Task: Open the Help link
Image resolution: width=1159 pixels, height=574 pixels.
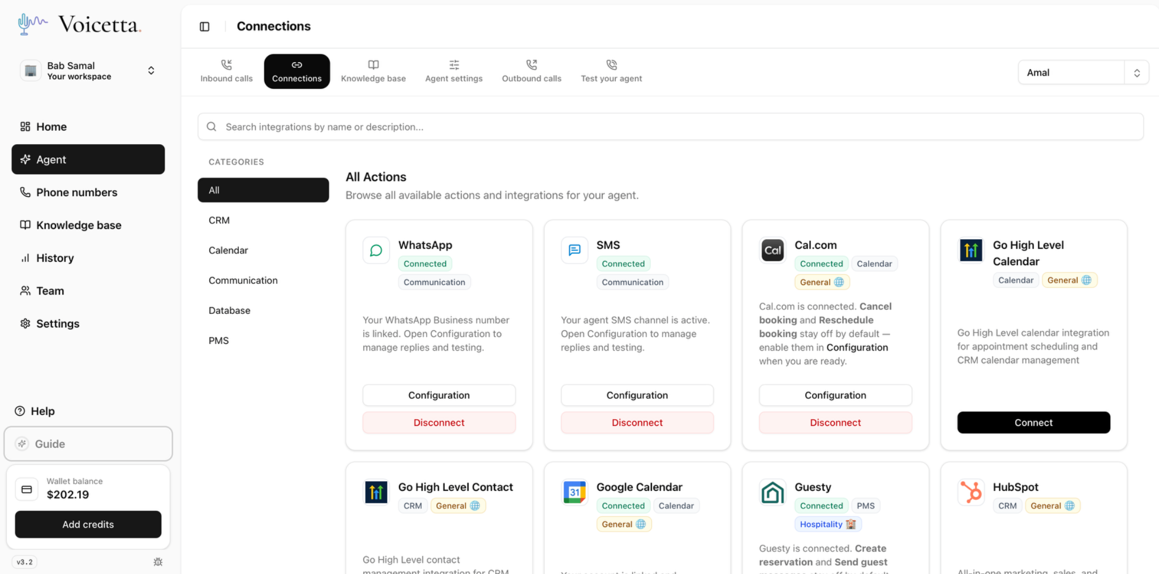Action: [35, 411]
